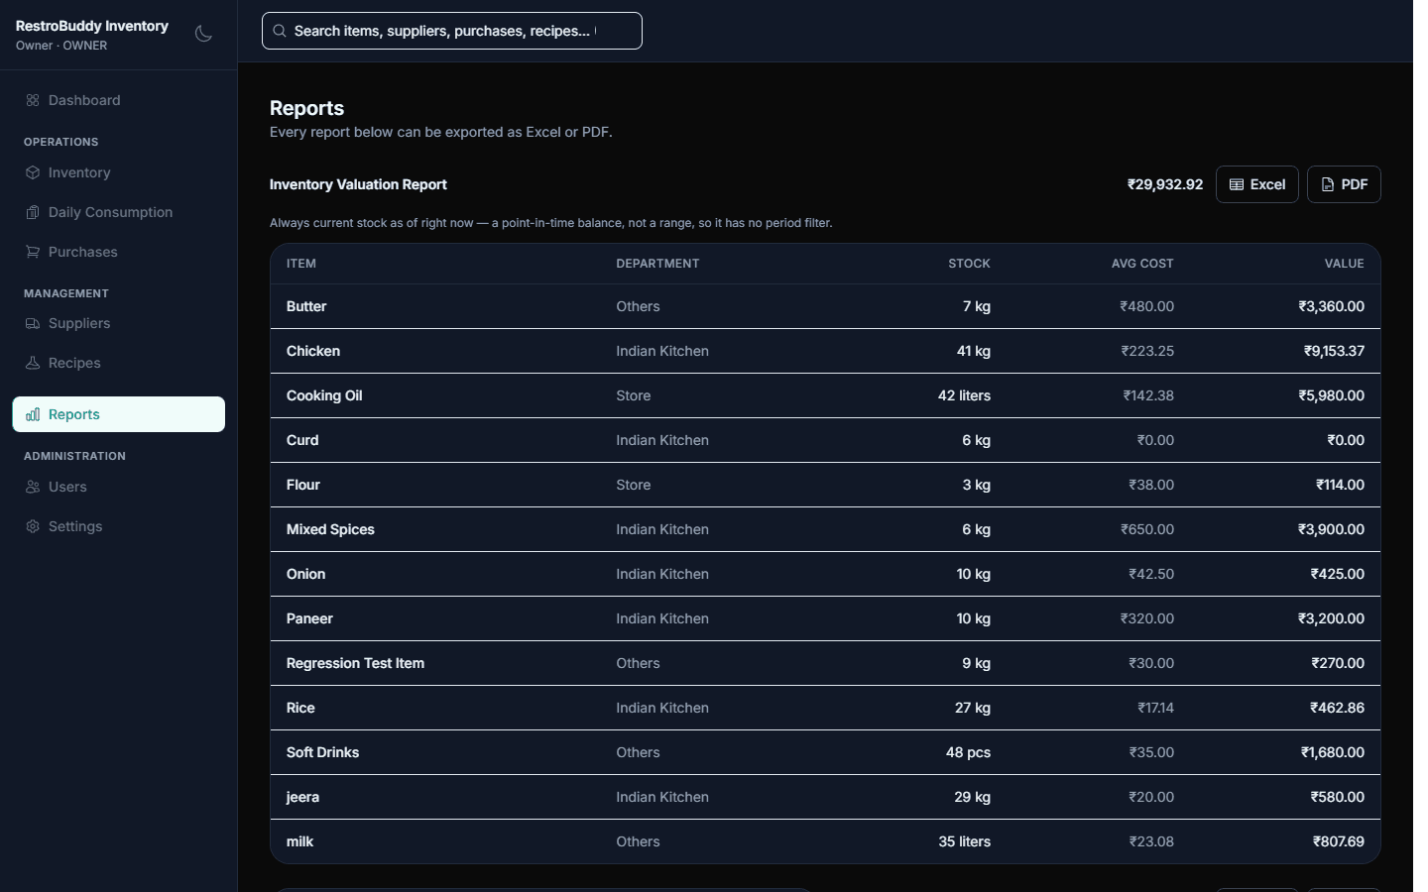This screenshot has width=1428, height=892.
Task: Toggle dark mode moon icon
Action: (x=203, y=34)
